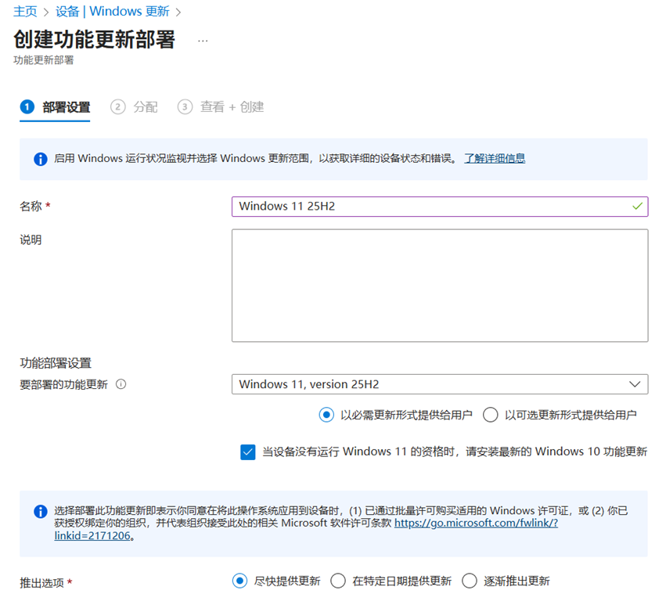
Task: Click into the 说明 description text area
Action: (x=439, y=285)
